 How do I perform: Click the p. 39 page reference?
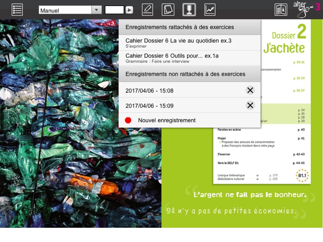(301, 121)
